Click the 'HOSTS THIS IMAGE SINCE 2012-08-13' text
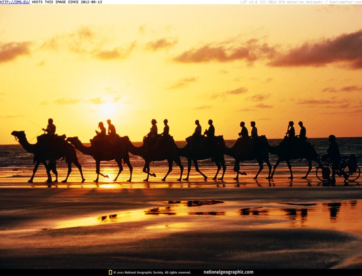362x276 pixels. (67, 2)
